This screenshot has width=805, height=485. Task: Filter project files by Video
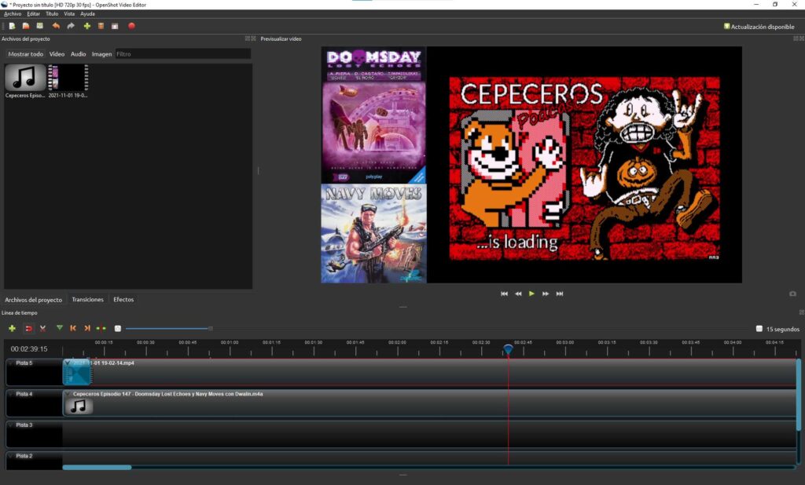[57, 54]
